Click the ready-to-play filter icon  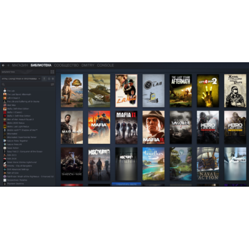[53, 79]
